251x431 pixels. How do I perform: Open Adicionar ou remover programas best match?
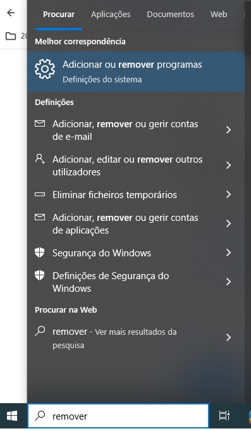point(136,72)
